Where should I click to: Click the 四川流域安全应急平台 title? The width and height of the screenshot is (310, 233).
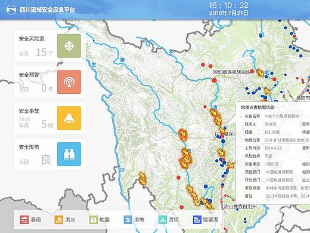pos(47,10)
